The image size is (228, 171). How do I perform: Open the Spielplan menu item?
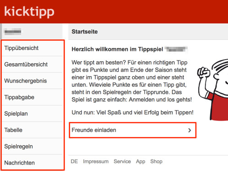32,114
